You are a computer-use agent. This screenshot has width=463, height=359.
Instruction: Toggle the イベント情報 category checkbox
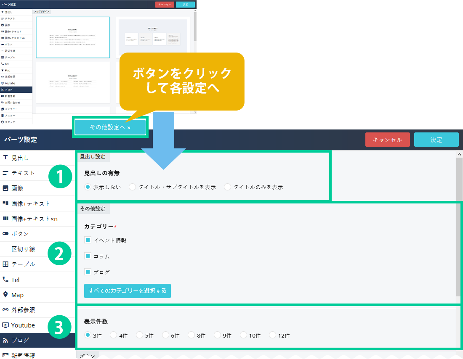tap(88, 240)
